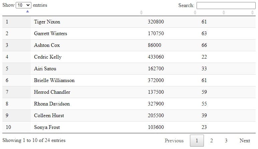Click the Rhona Davidson name cell

pos(52,104)
